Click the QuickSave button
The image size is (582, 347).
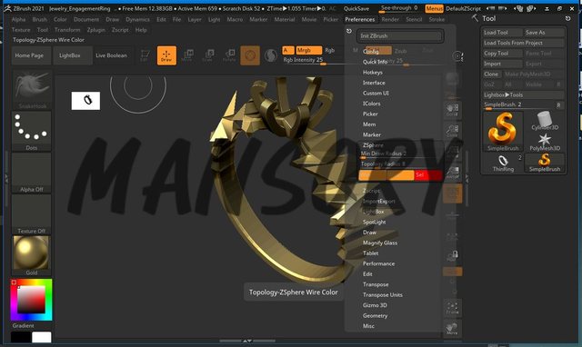(356, 8)
